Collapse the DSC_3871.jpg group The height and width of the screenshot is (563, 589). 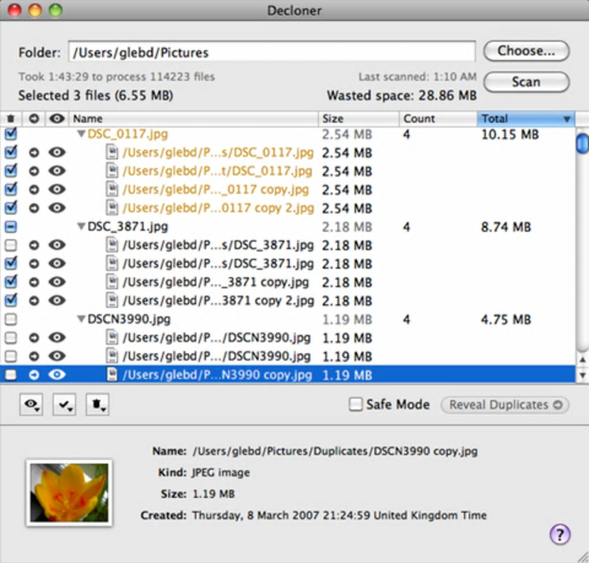(81, 226)
